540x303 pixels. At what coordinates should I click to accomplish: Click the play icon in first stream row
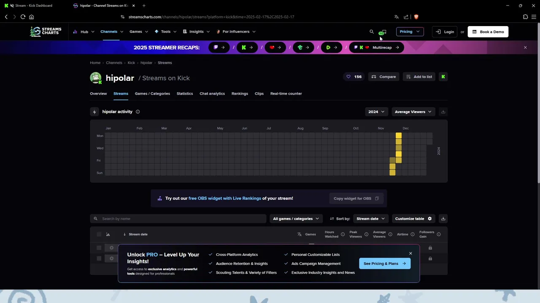pos(112,248)
